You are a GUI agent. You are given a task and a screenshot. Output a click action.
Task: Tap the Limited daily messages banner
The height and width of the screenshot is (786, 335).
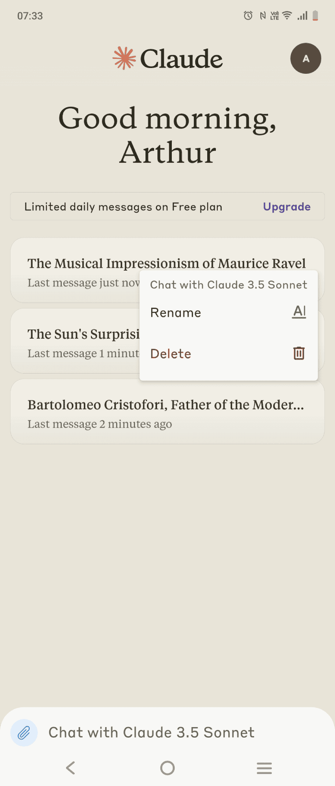[x=123, y=207]
